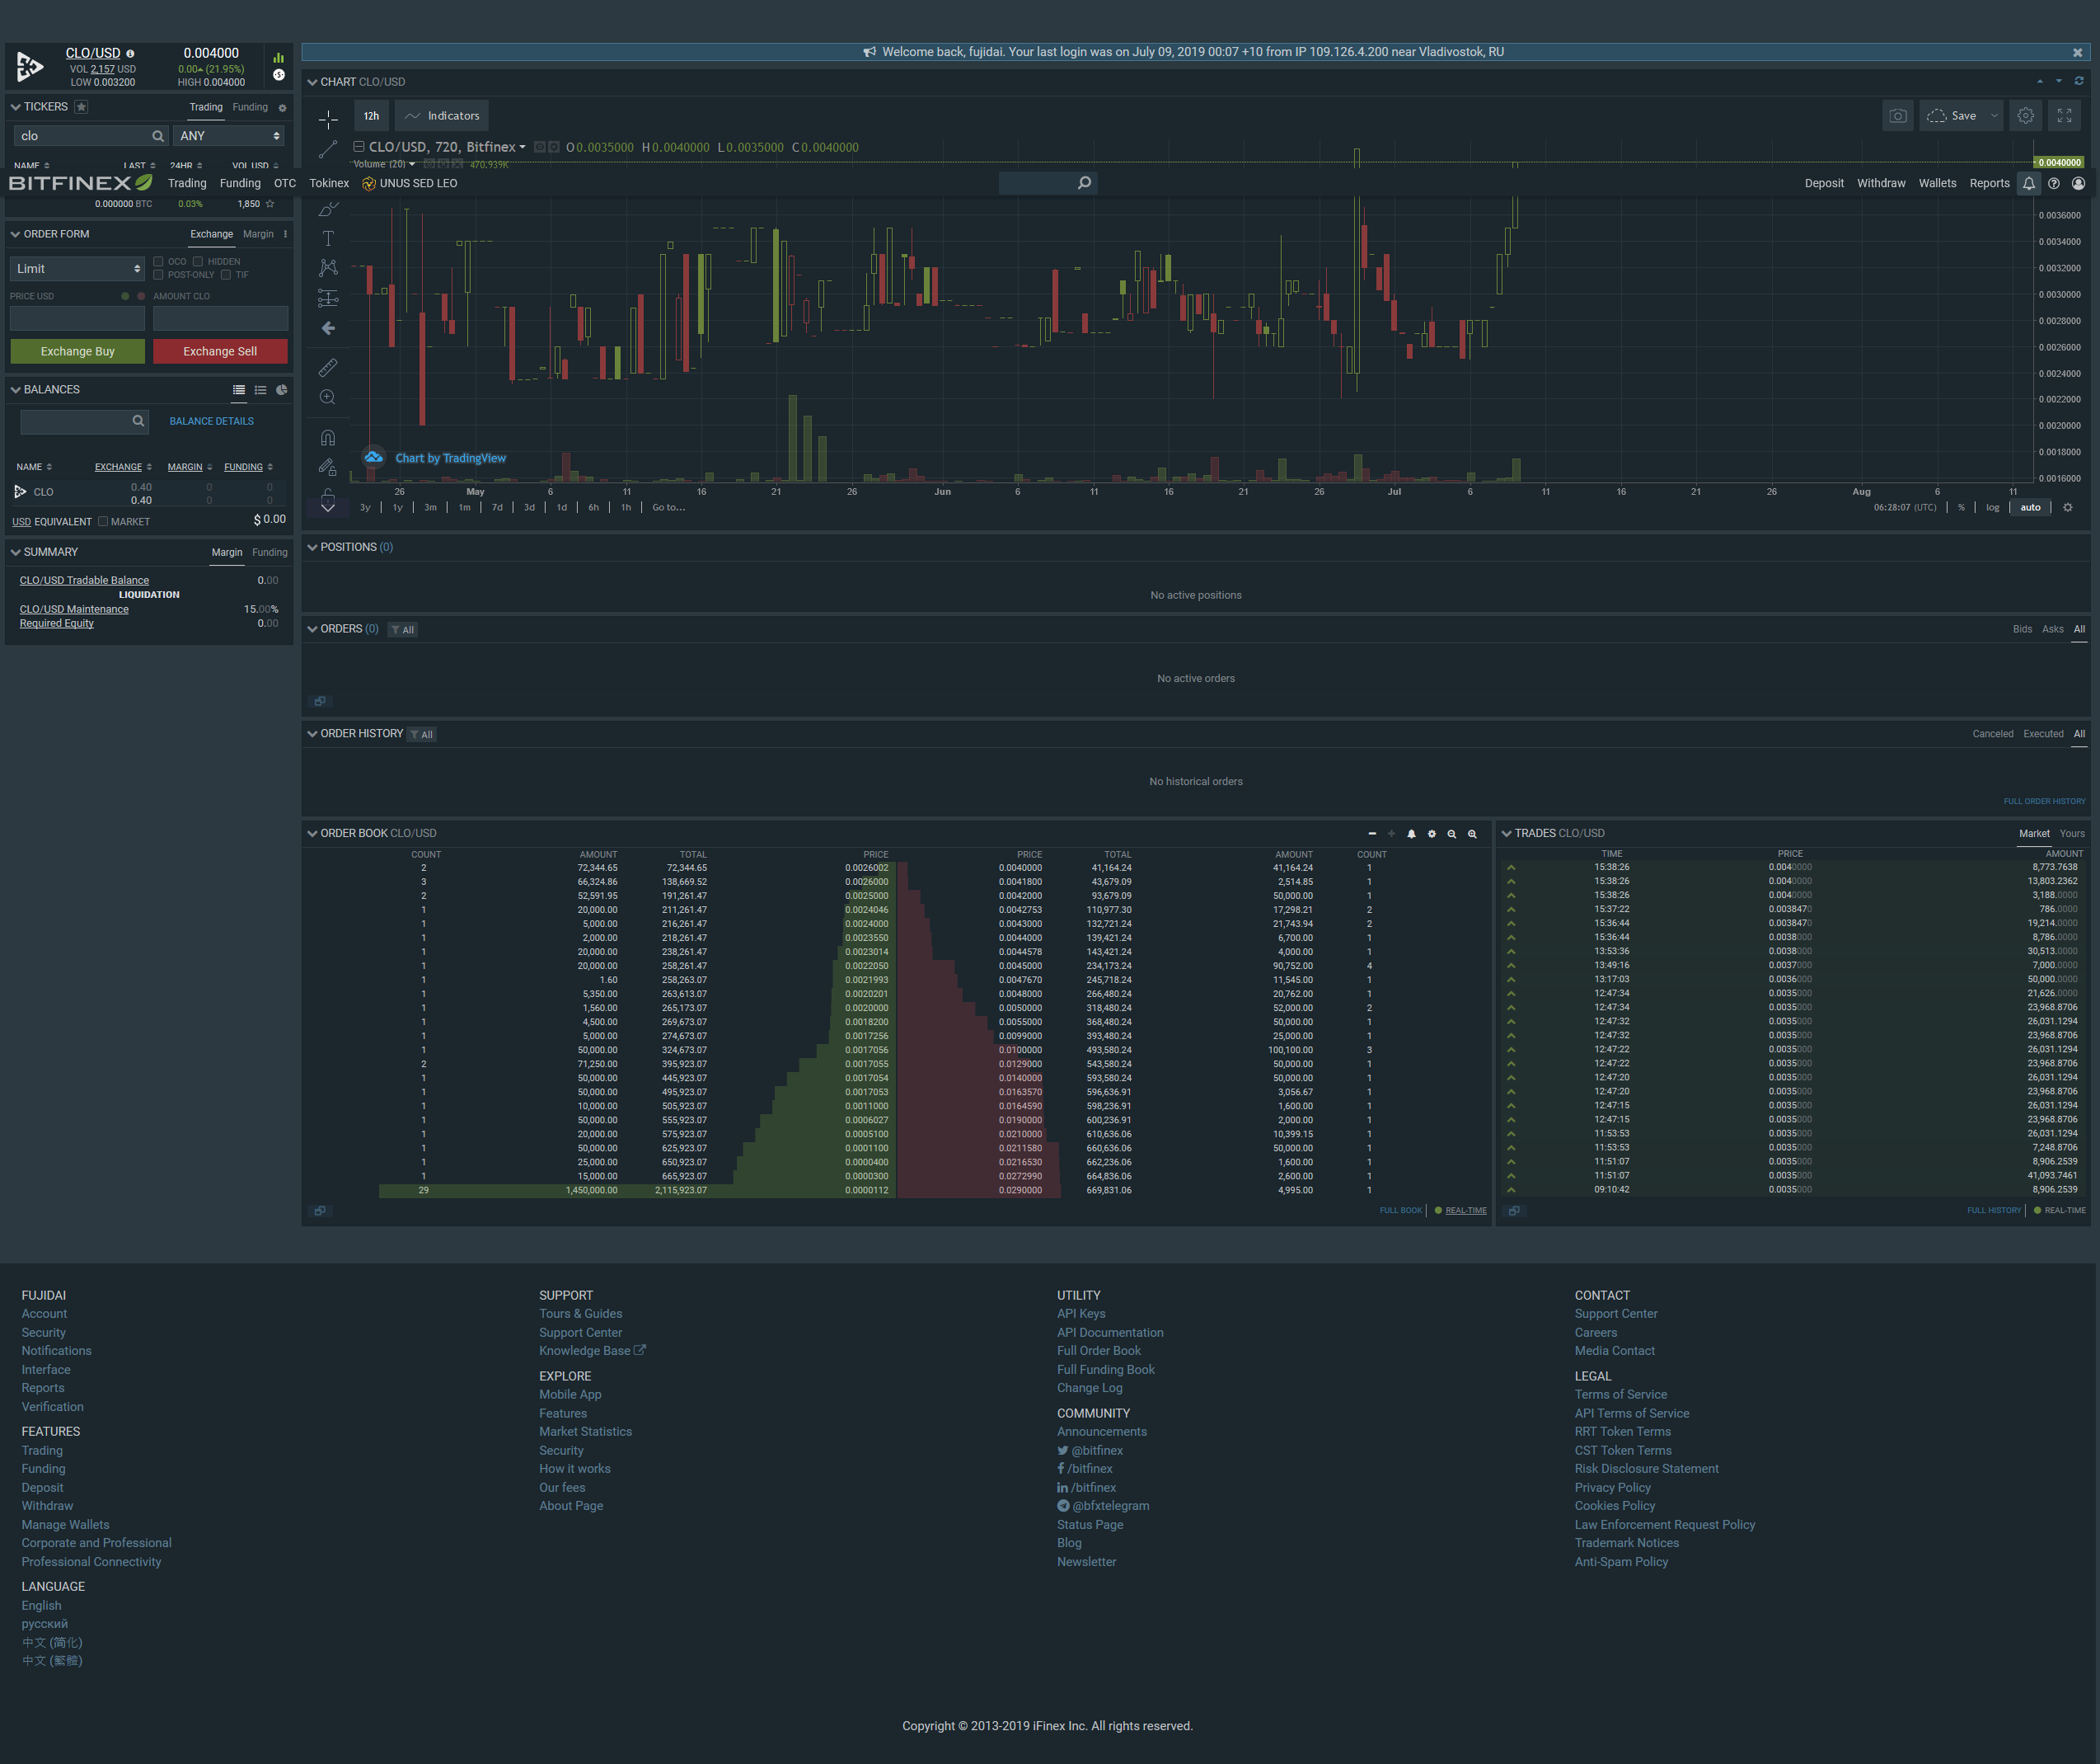
Task: Toggle the log scale option
Action: point(1992,507)
